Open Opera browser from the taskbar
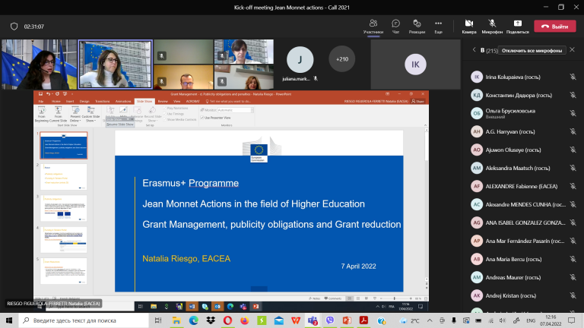The image size is (584, 328). 227,320
